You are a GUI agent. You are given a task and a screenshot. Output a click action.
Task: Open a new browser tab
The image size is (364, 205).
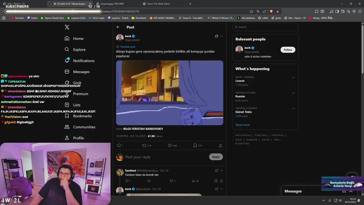(x=190, y=4)
